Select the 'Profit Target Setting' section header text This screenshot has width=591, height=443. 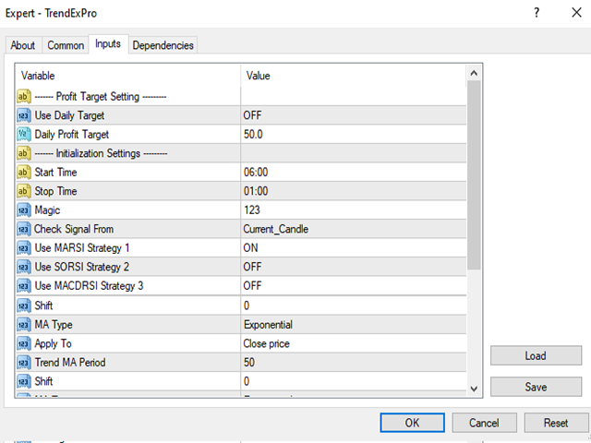point(98,96)
